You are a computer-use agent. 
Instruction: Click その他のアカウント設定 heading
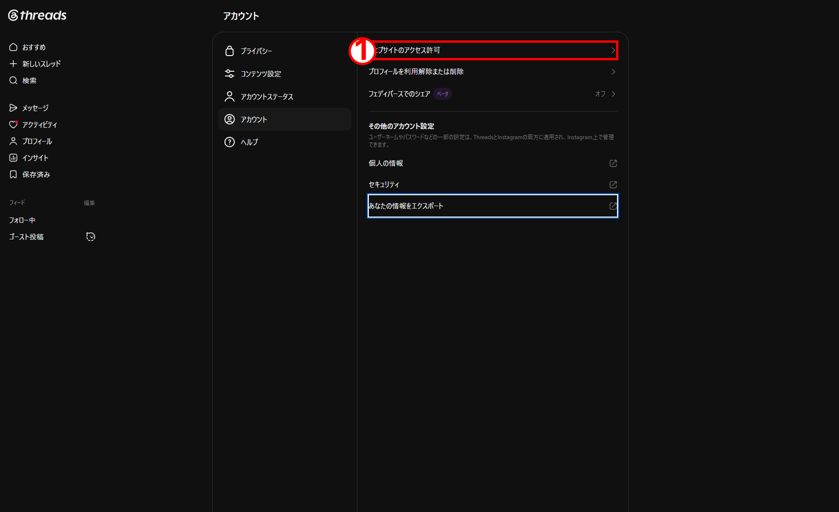point(402,126)
